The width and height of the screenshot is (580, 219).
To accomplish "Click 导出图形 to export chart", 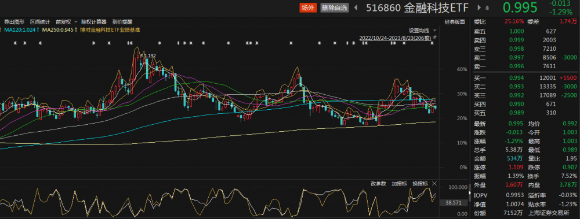I will point(14,22).
